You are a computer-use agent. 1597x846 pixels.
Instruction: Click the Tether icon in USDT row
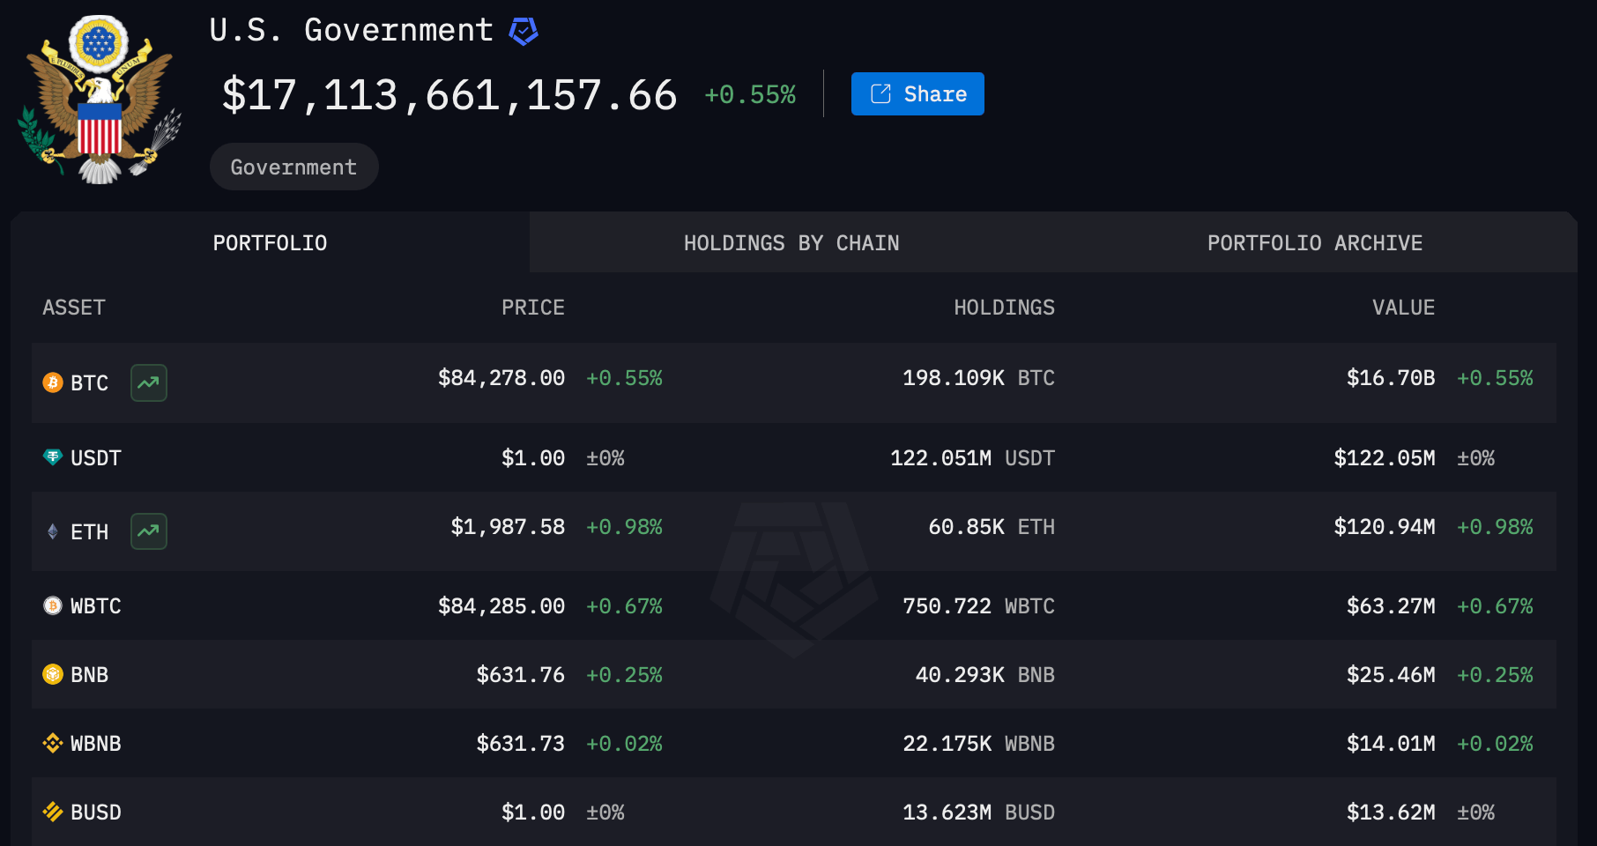point(53,457)
